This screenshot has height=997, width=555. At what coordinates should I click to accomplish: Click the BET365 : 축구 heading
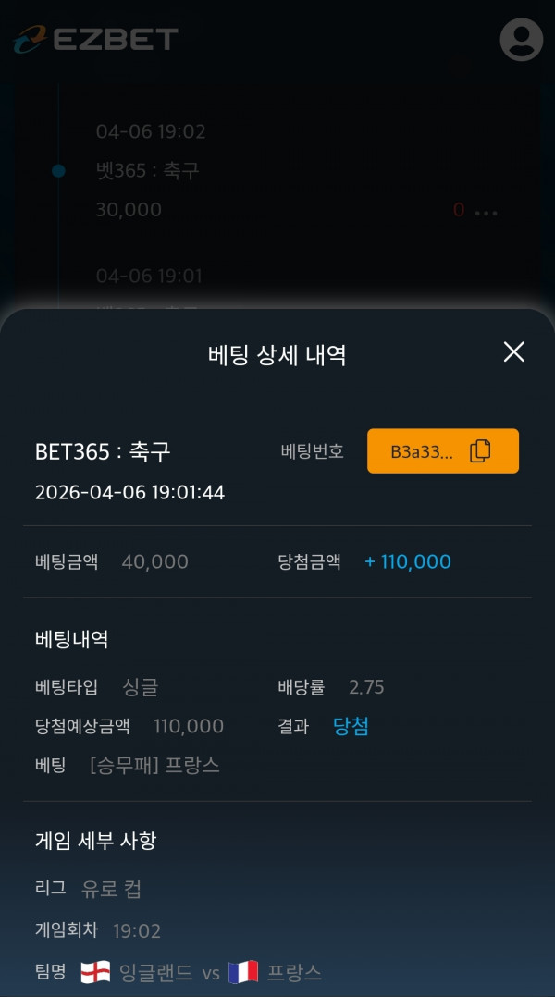pyautogui.click(x=103, y=451)
